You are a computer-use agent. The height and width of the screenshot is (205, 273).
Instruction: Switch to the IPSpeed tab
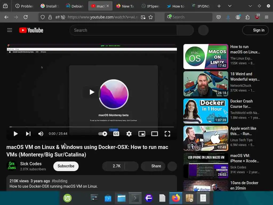[x=150, y=6]
